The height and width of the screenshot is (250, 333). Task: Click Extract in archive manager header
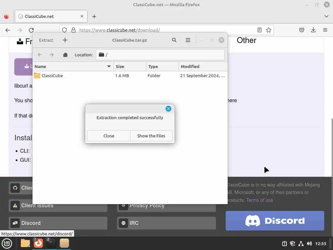(46, 40)
